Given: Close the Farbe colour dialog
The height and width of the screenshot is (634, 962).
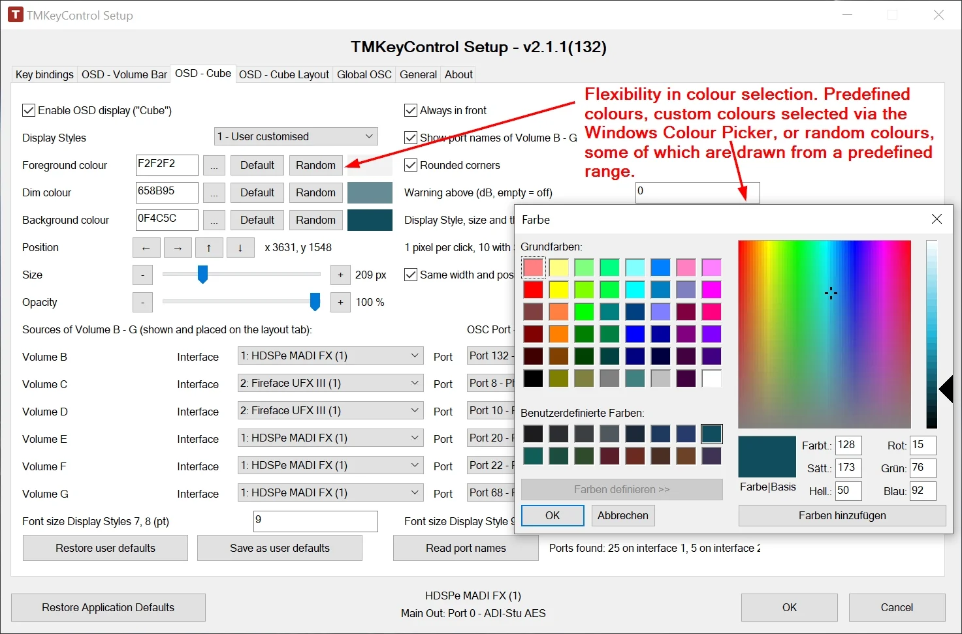Looking at the screenshot, I should [937, 219].
